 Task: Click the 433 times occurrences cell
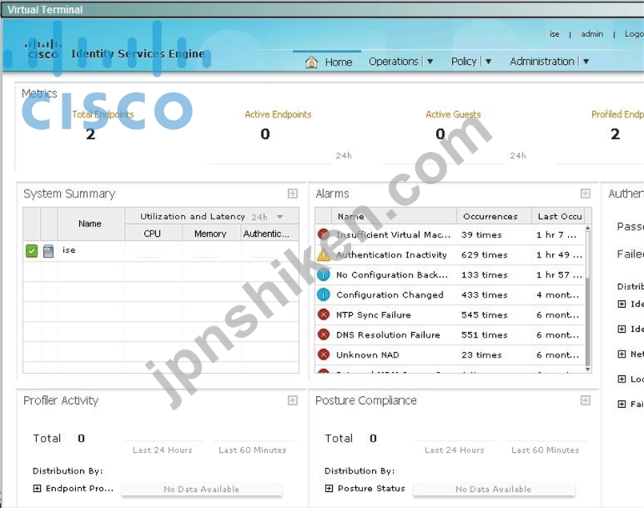click(x=484, y=295)
